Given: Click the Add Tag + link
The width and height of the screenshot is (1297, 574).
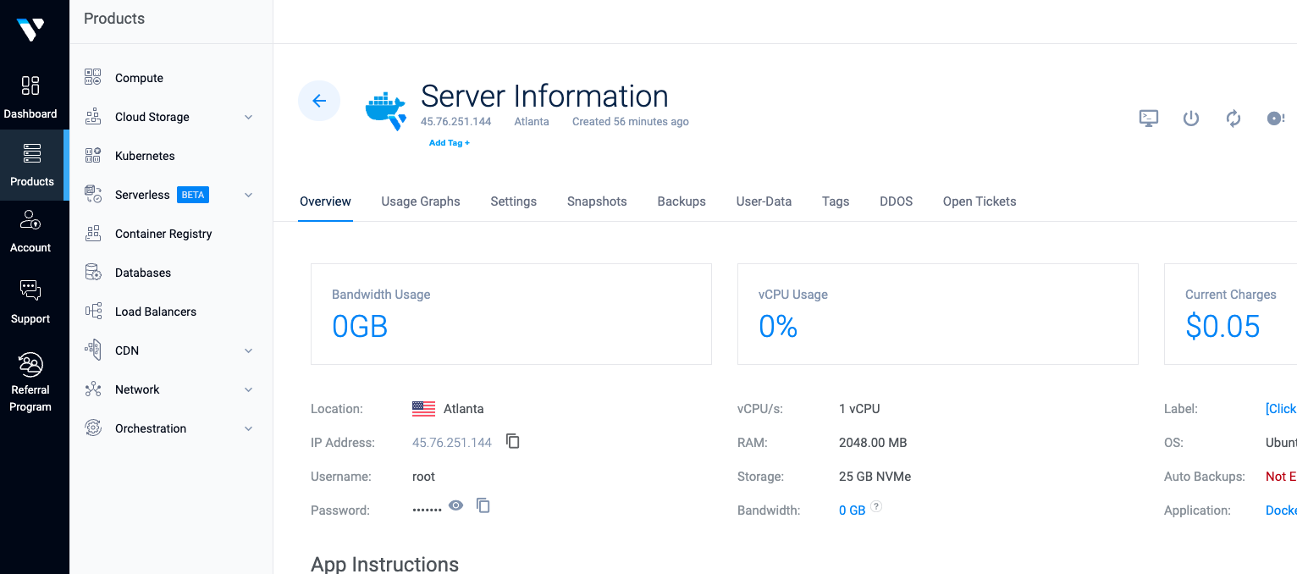Looking at the screenshot, I should click(449, 142).
